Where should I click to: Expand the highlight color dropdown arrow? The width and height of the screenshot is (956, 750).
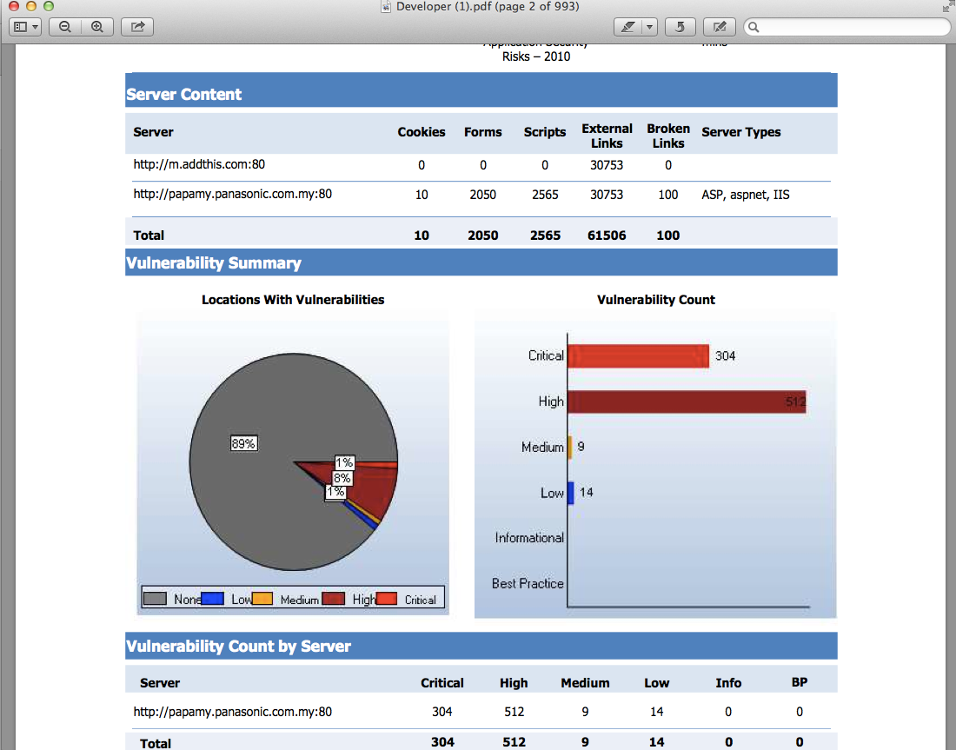point(650,27)
